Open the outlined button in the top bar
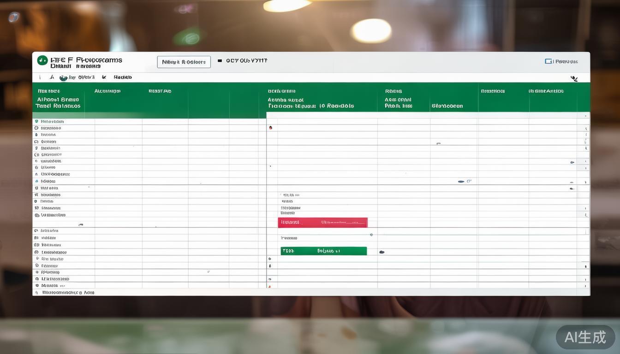Image resolution: width=620 pixels, height=354 pixels. click(x=184, y=62)
